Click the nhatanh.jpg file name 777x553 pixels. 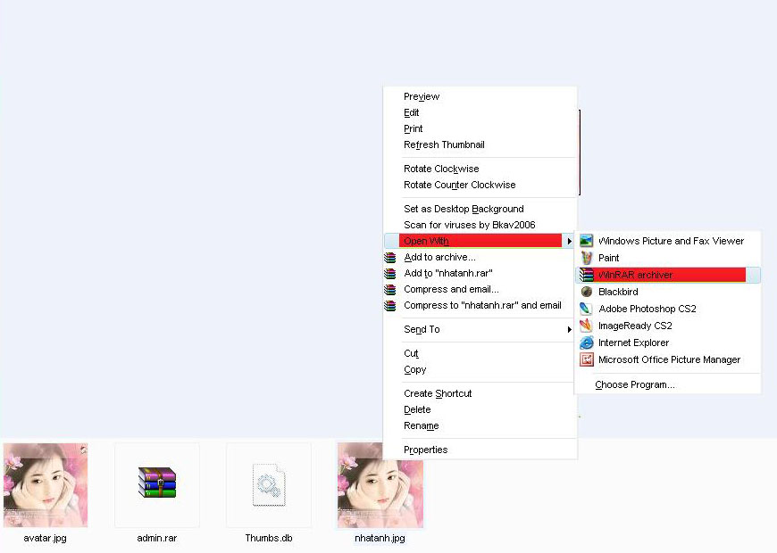point(380,538)
